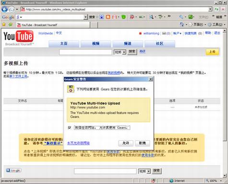Click the bottom 搜索 search button
Viewport: 228px width, 184px height.
pyautogui.click(x=156, y=171)
